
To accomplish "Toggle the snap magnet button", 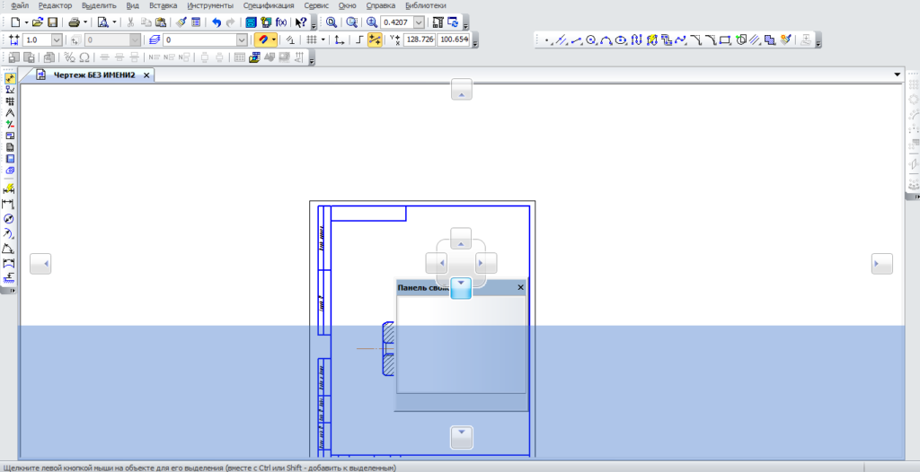I will coord(265,39).
